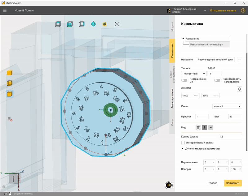Click the solid yellow cube icon on left
248x196 pixels.
pyautogui.click(x=10, y=73)
